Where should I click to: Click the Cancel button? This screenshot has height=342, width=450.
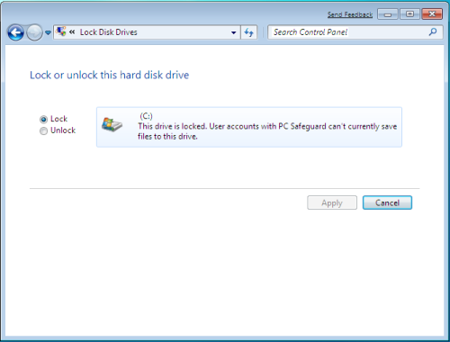(387, 202)
